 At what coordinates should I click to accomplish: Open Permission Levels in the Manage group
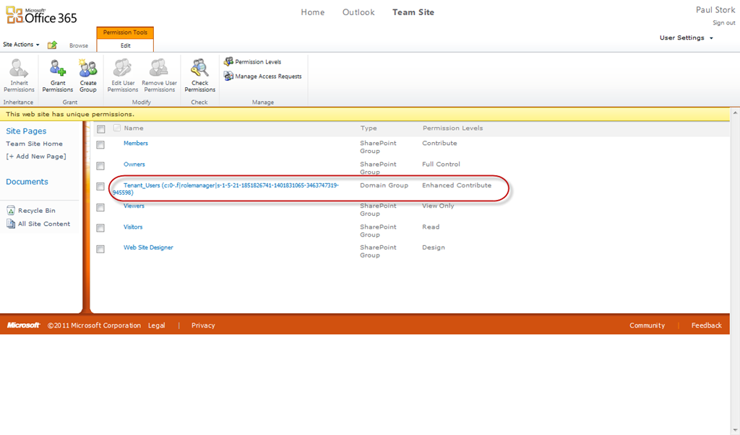(257, 62)
